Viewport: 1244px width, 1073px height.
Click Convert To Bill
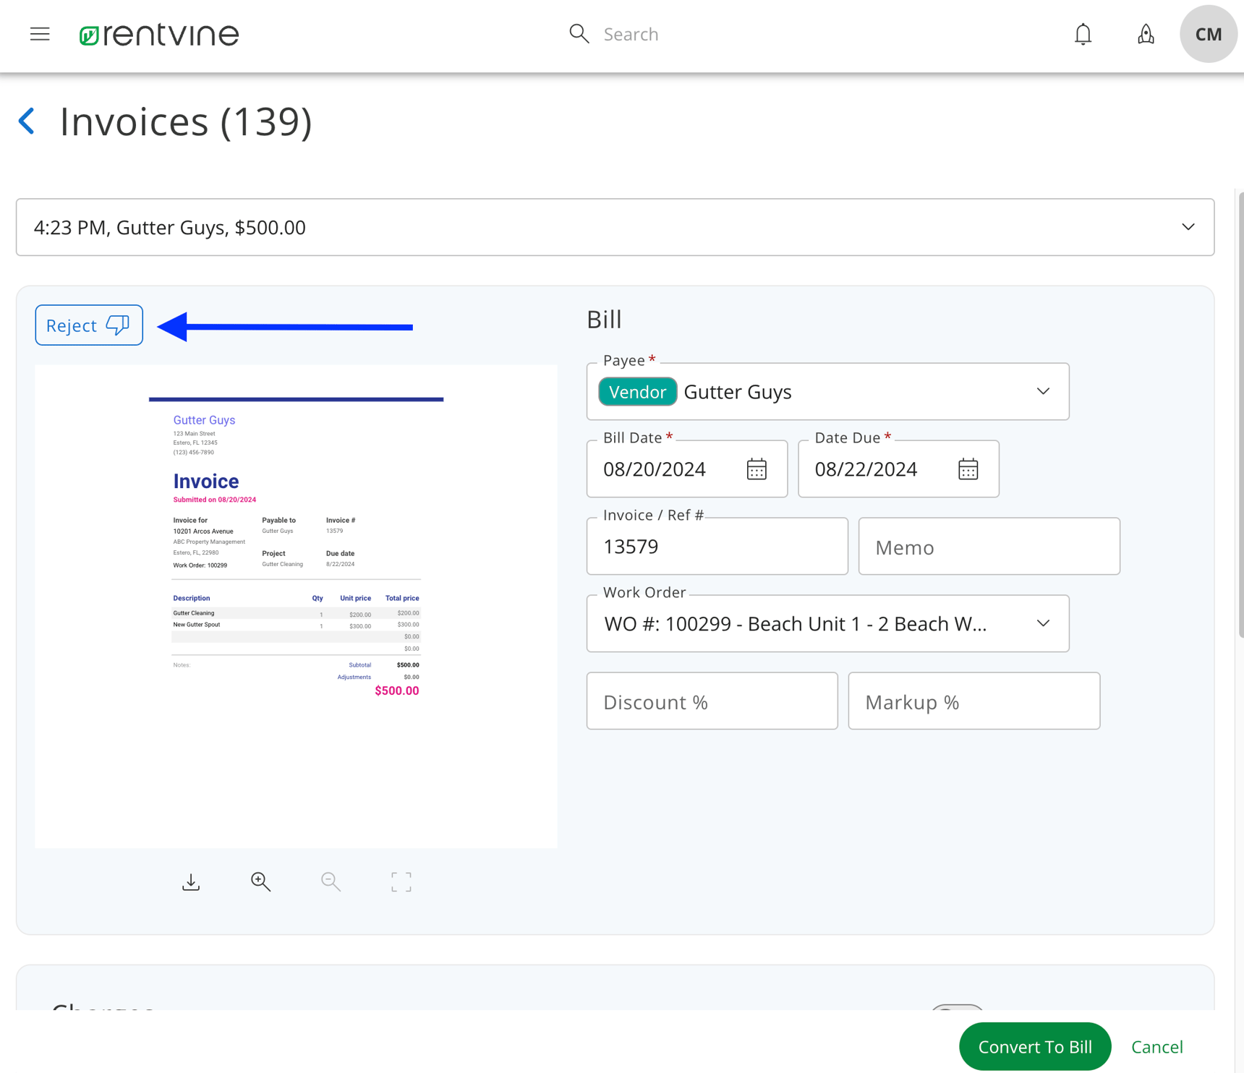click(x=1035, y=1046)
